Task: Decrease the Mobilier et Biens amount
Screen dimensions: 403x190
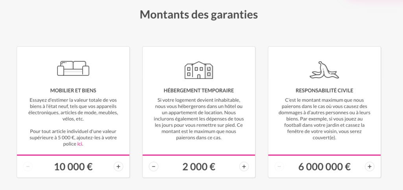Action: 28,166
